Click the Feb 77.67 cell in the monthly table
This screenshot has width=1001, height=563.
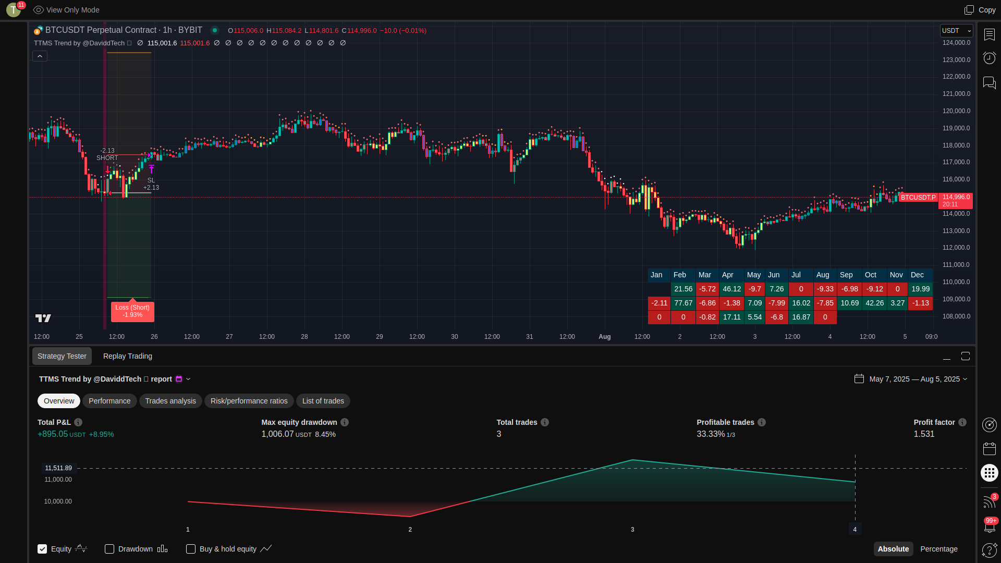683,303
